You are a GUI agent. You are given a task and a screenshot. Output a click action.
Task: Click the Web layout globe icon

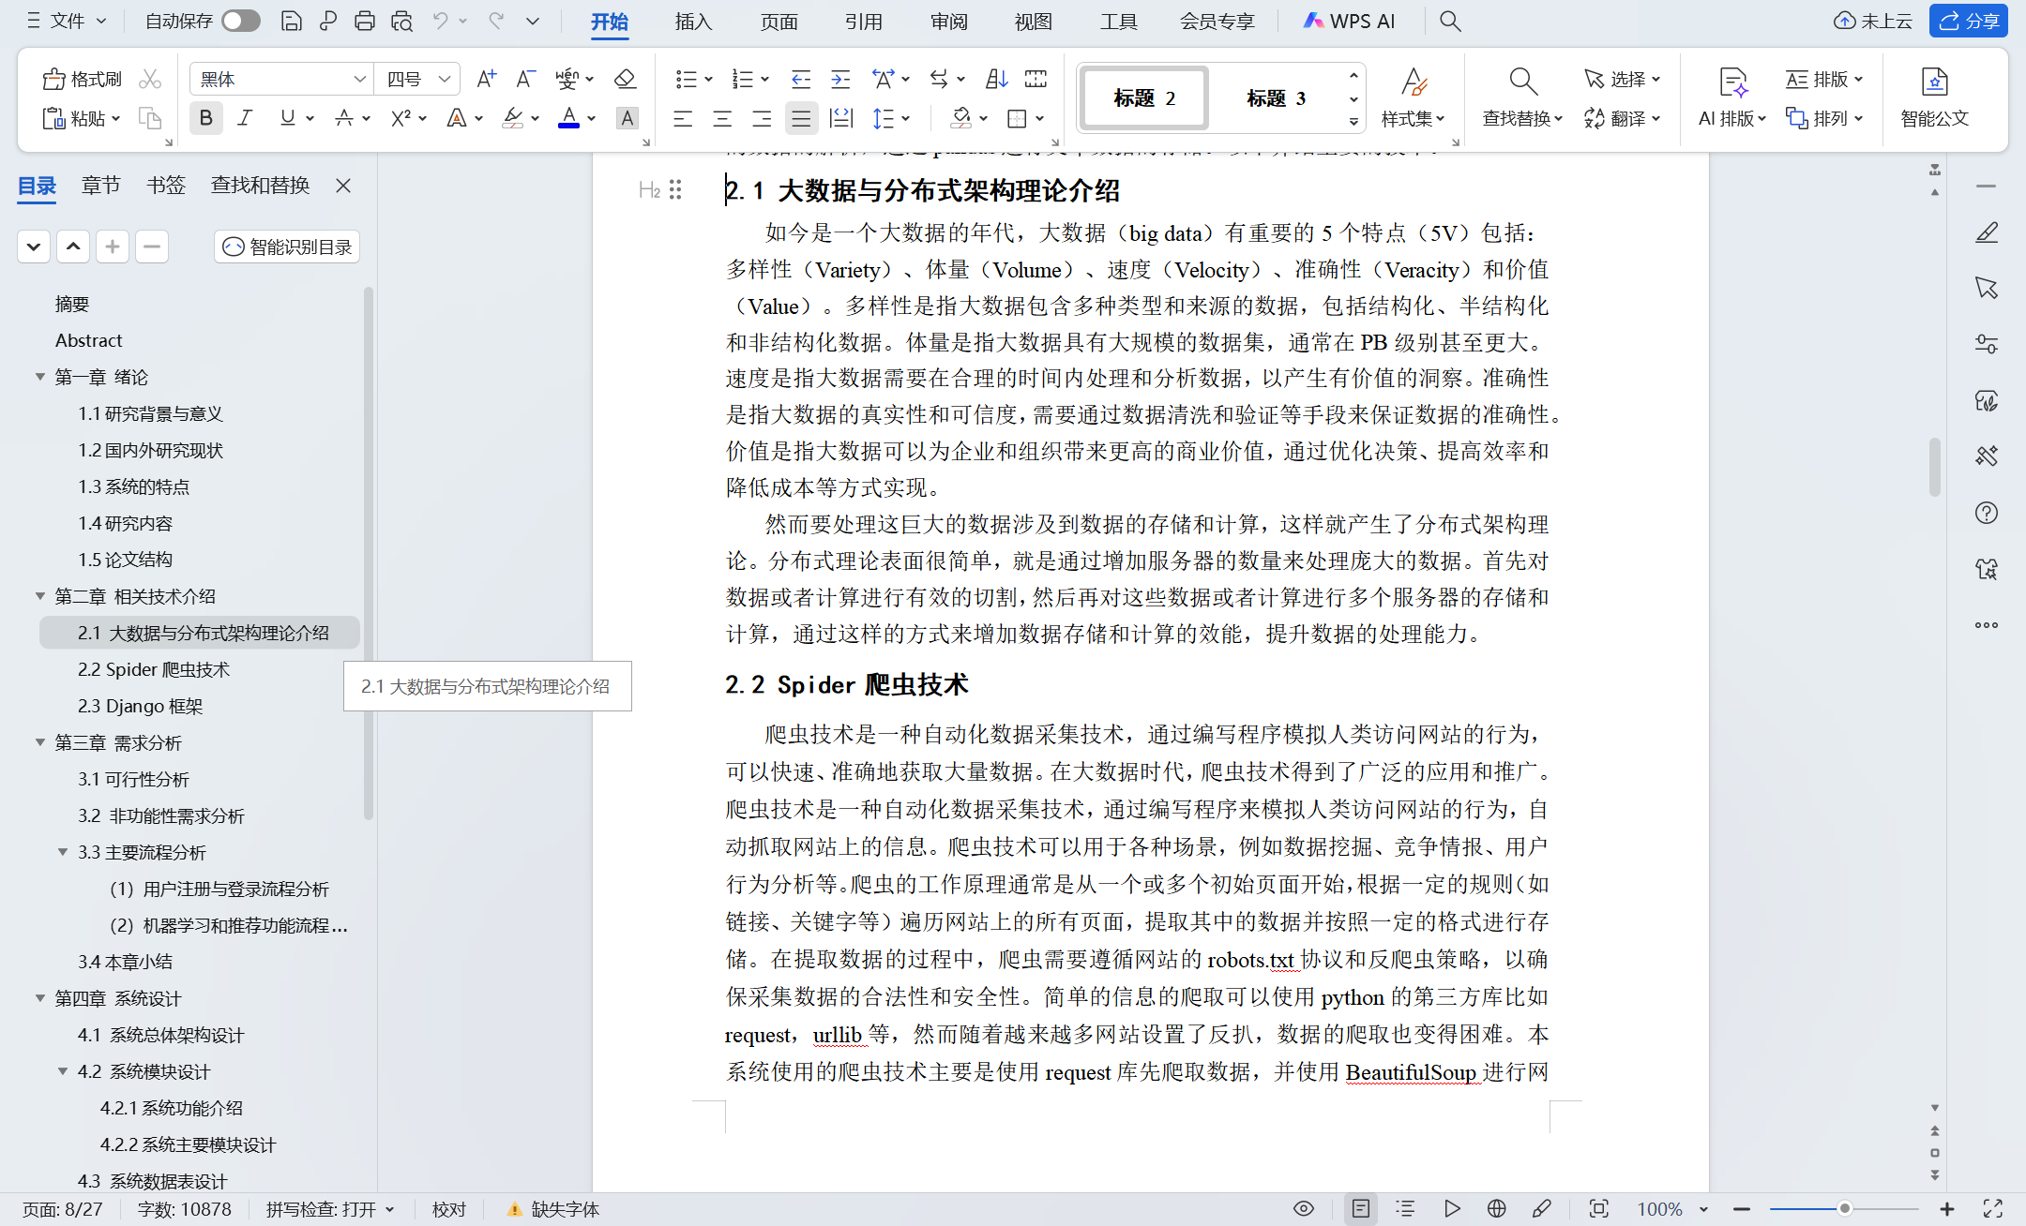click(1496, 1209)
